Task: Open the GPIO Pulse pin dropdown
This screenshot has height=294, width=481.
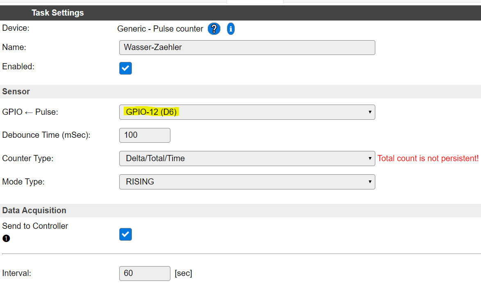Action: click(x=247, y=112)
